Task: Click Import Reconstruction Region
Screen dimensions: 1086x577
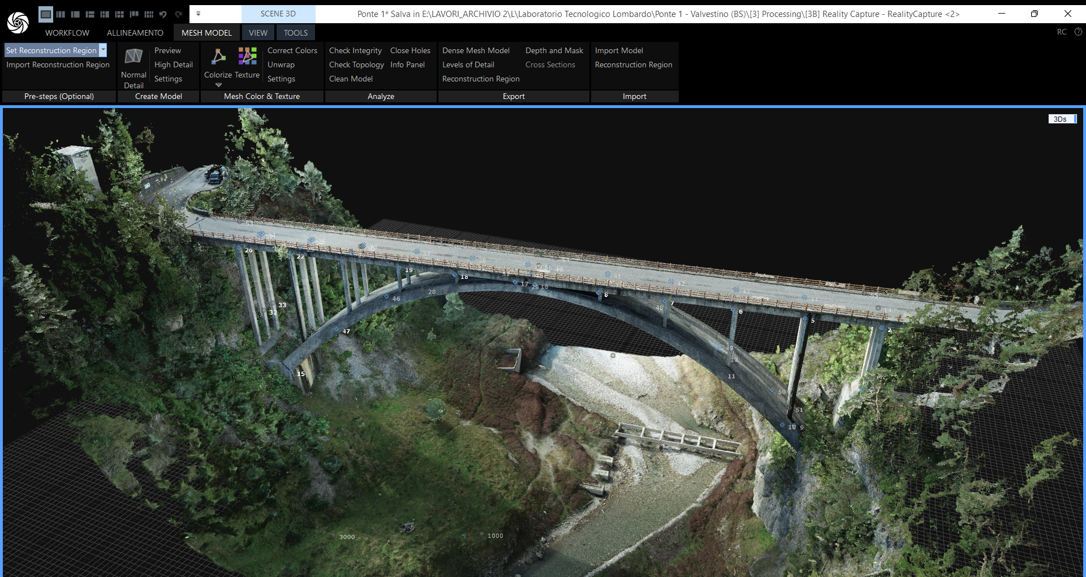Action: tap(58, 64)
